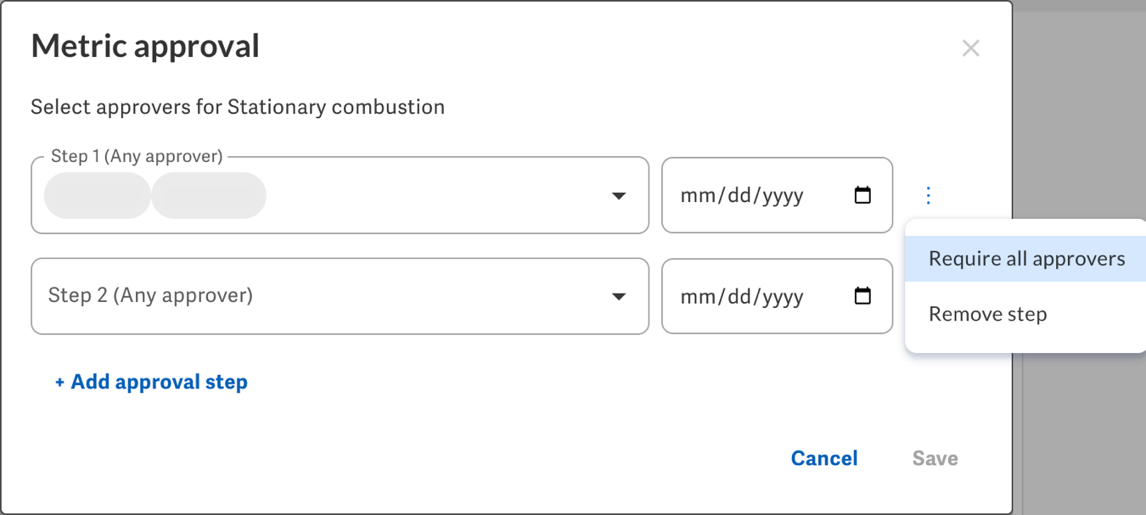Click empty area inside Step 1 approver field
Image resolution: width=1146 pixels, height=515 pixels.
(433, 195)
